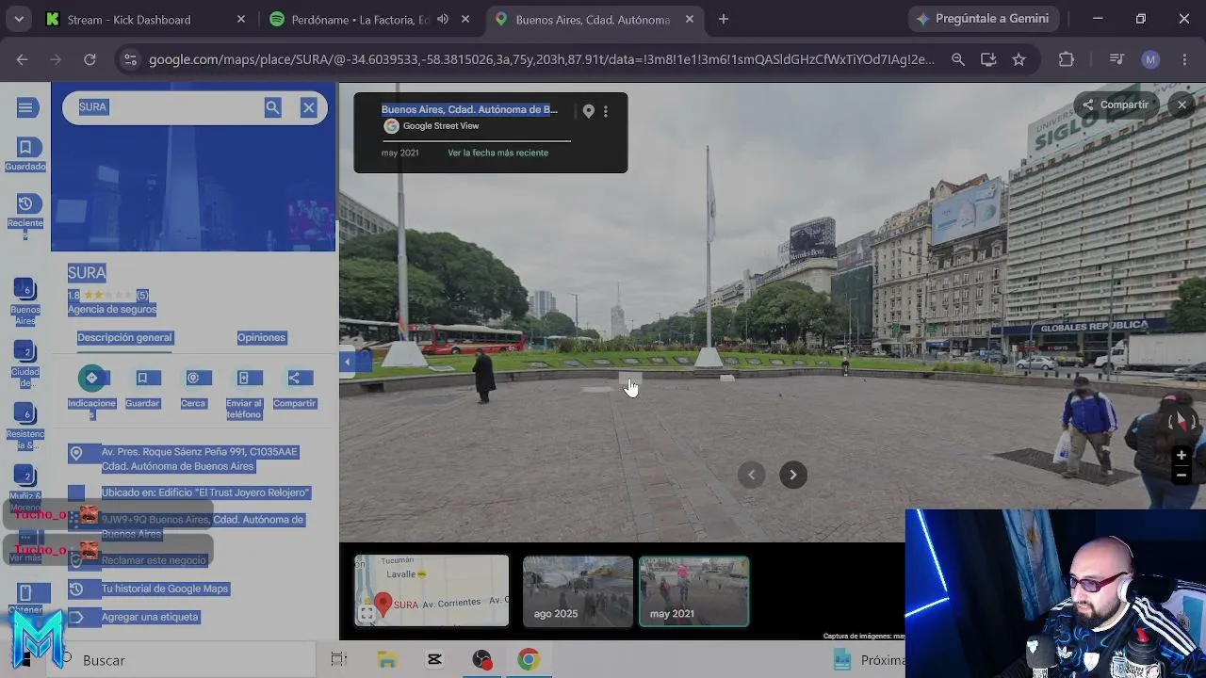
Task: Go to the previous Street View image
Action: pos(751,475)
